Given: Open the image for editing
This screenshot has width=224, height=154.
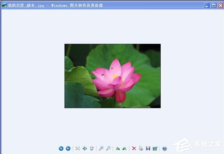Looking at the screenshot, I should point(155,148).
